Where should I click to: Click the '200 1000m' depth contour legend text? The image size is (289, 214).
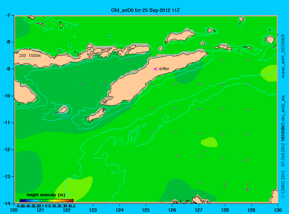tap(30, 55)
